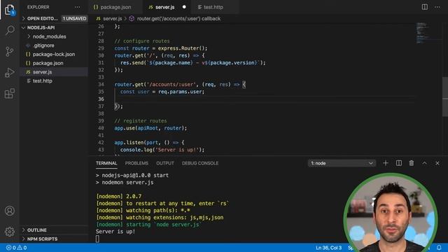Viewport: 448px width, 252px height.
Task: Click server.js breadcrumb segment
Action: pos(112,19)
